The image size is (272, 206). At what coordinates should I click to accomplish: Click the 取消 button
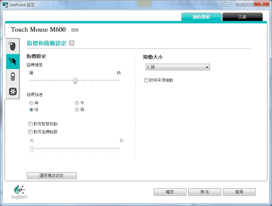tap(204, 192)
